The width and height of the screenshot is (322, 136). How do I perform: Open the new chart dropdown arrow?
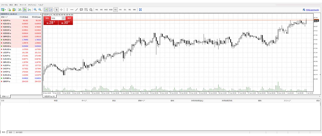pyautogui.click(x=5, y=10)
